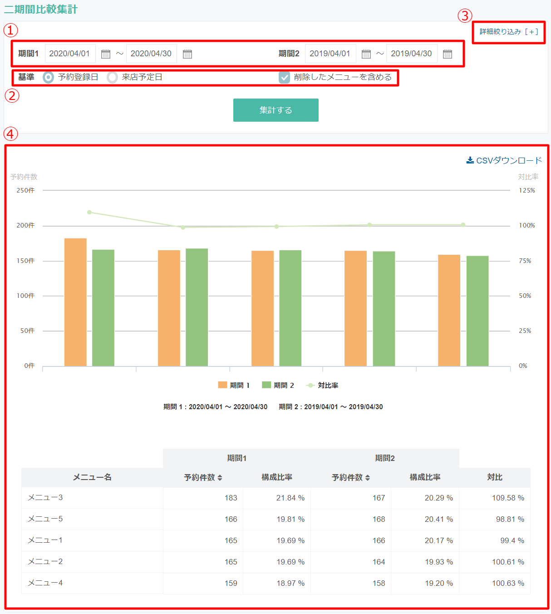
Task: Toggle 期間 2 green legend swatch
Action: (266, 385)
